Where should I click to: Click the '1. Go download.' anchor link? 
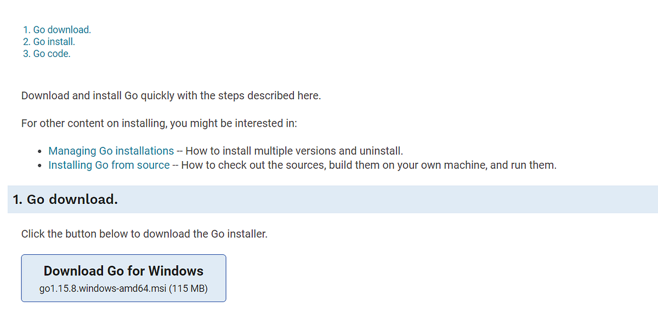pyautogui.click(x=57, y=30)
